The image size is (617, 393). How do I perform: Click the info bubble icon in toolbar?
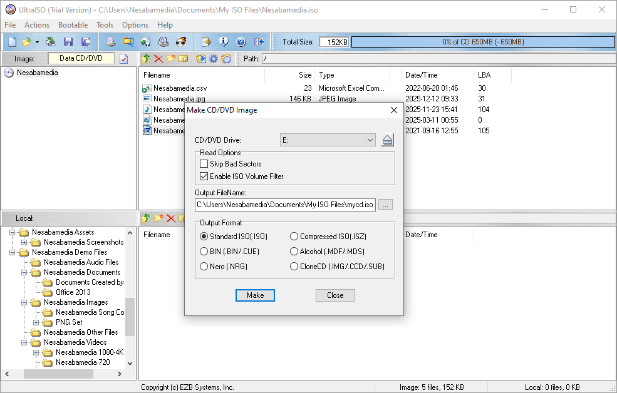tap(224, 42)
